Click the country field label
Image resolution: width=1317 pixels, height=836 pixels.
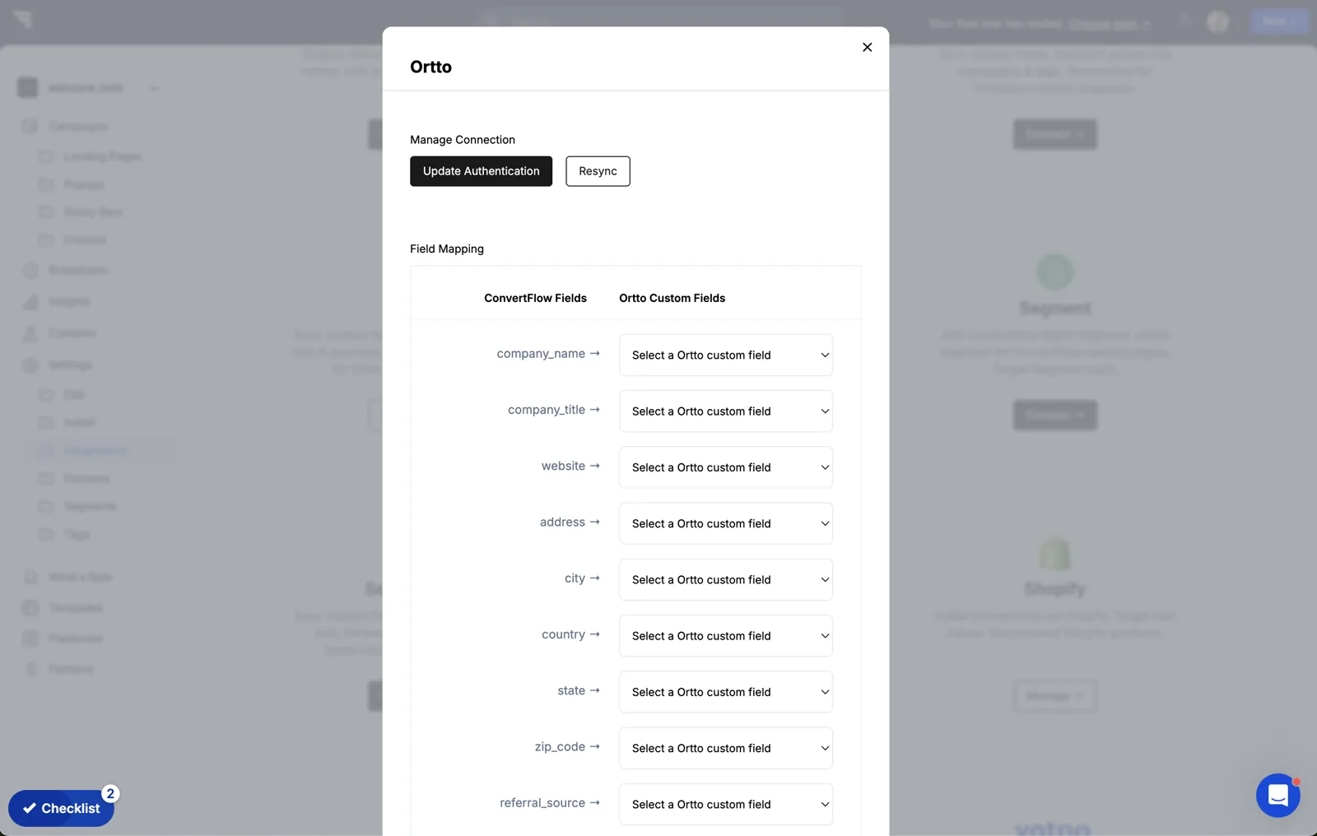(x=563, y=634)
